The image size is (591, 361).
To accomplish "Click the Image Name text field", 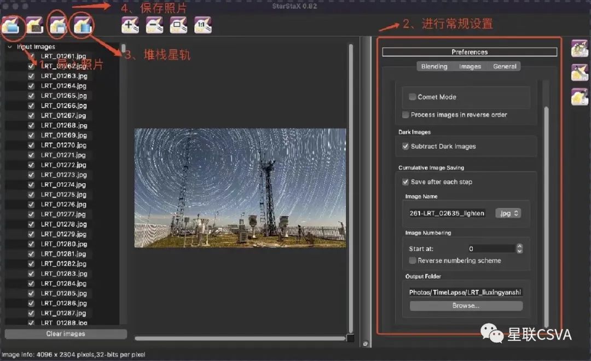I will coord(448,213).
